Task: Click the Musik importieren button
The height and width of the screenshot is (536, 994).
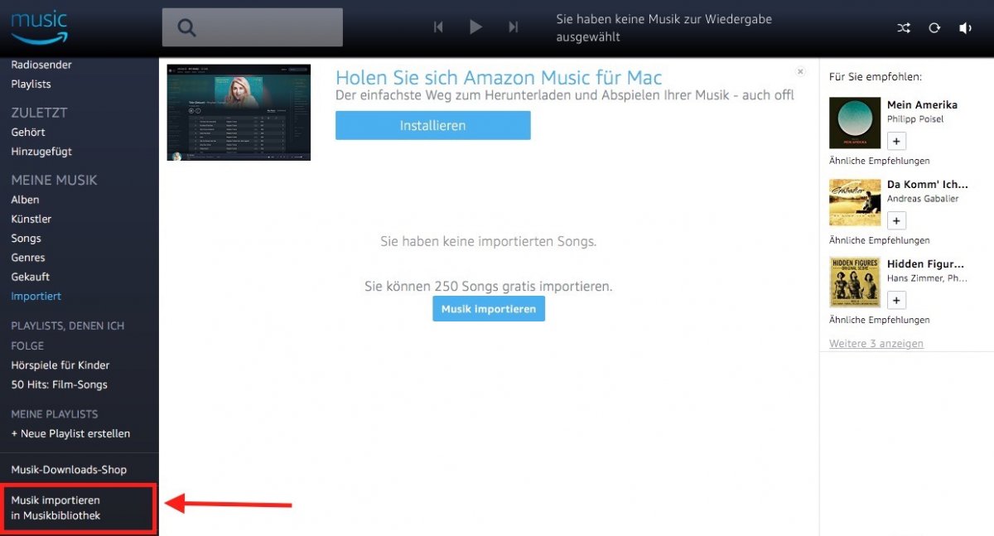Action: pos(489,309)
